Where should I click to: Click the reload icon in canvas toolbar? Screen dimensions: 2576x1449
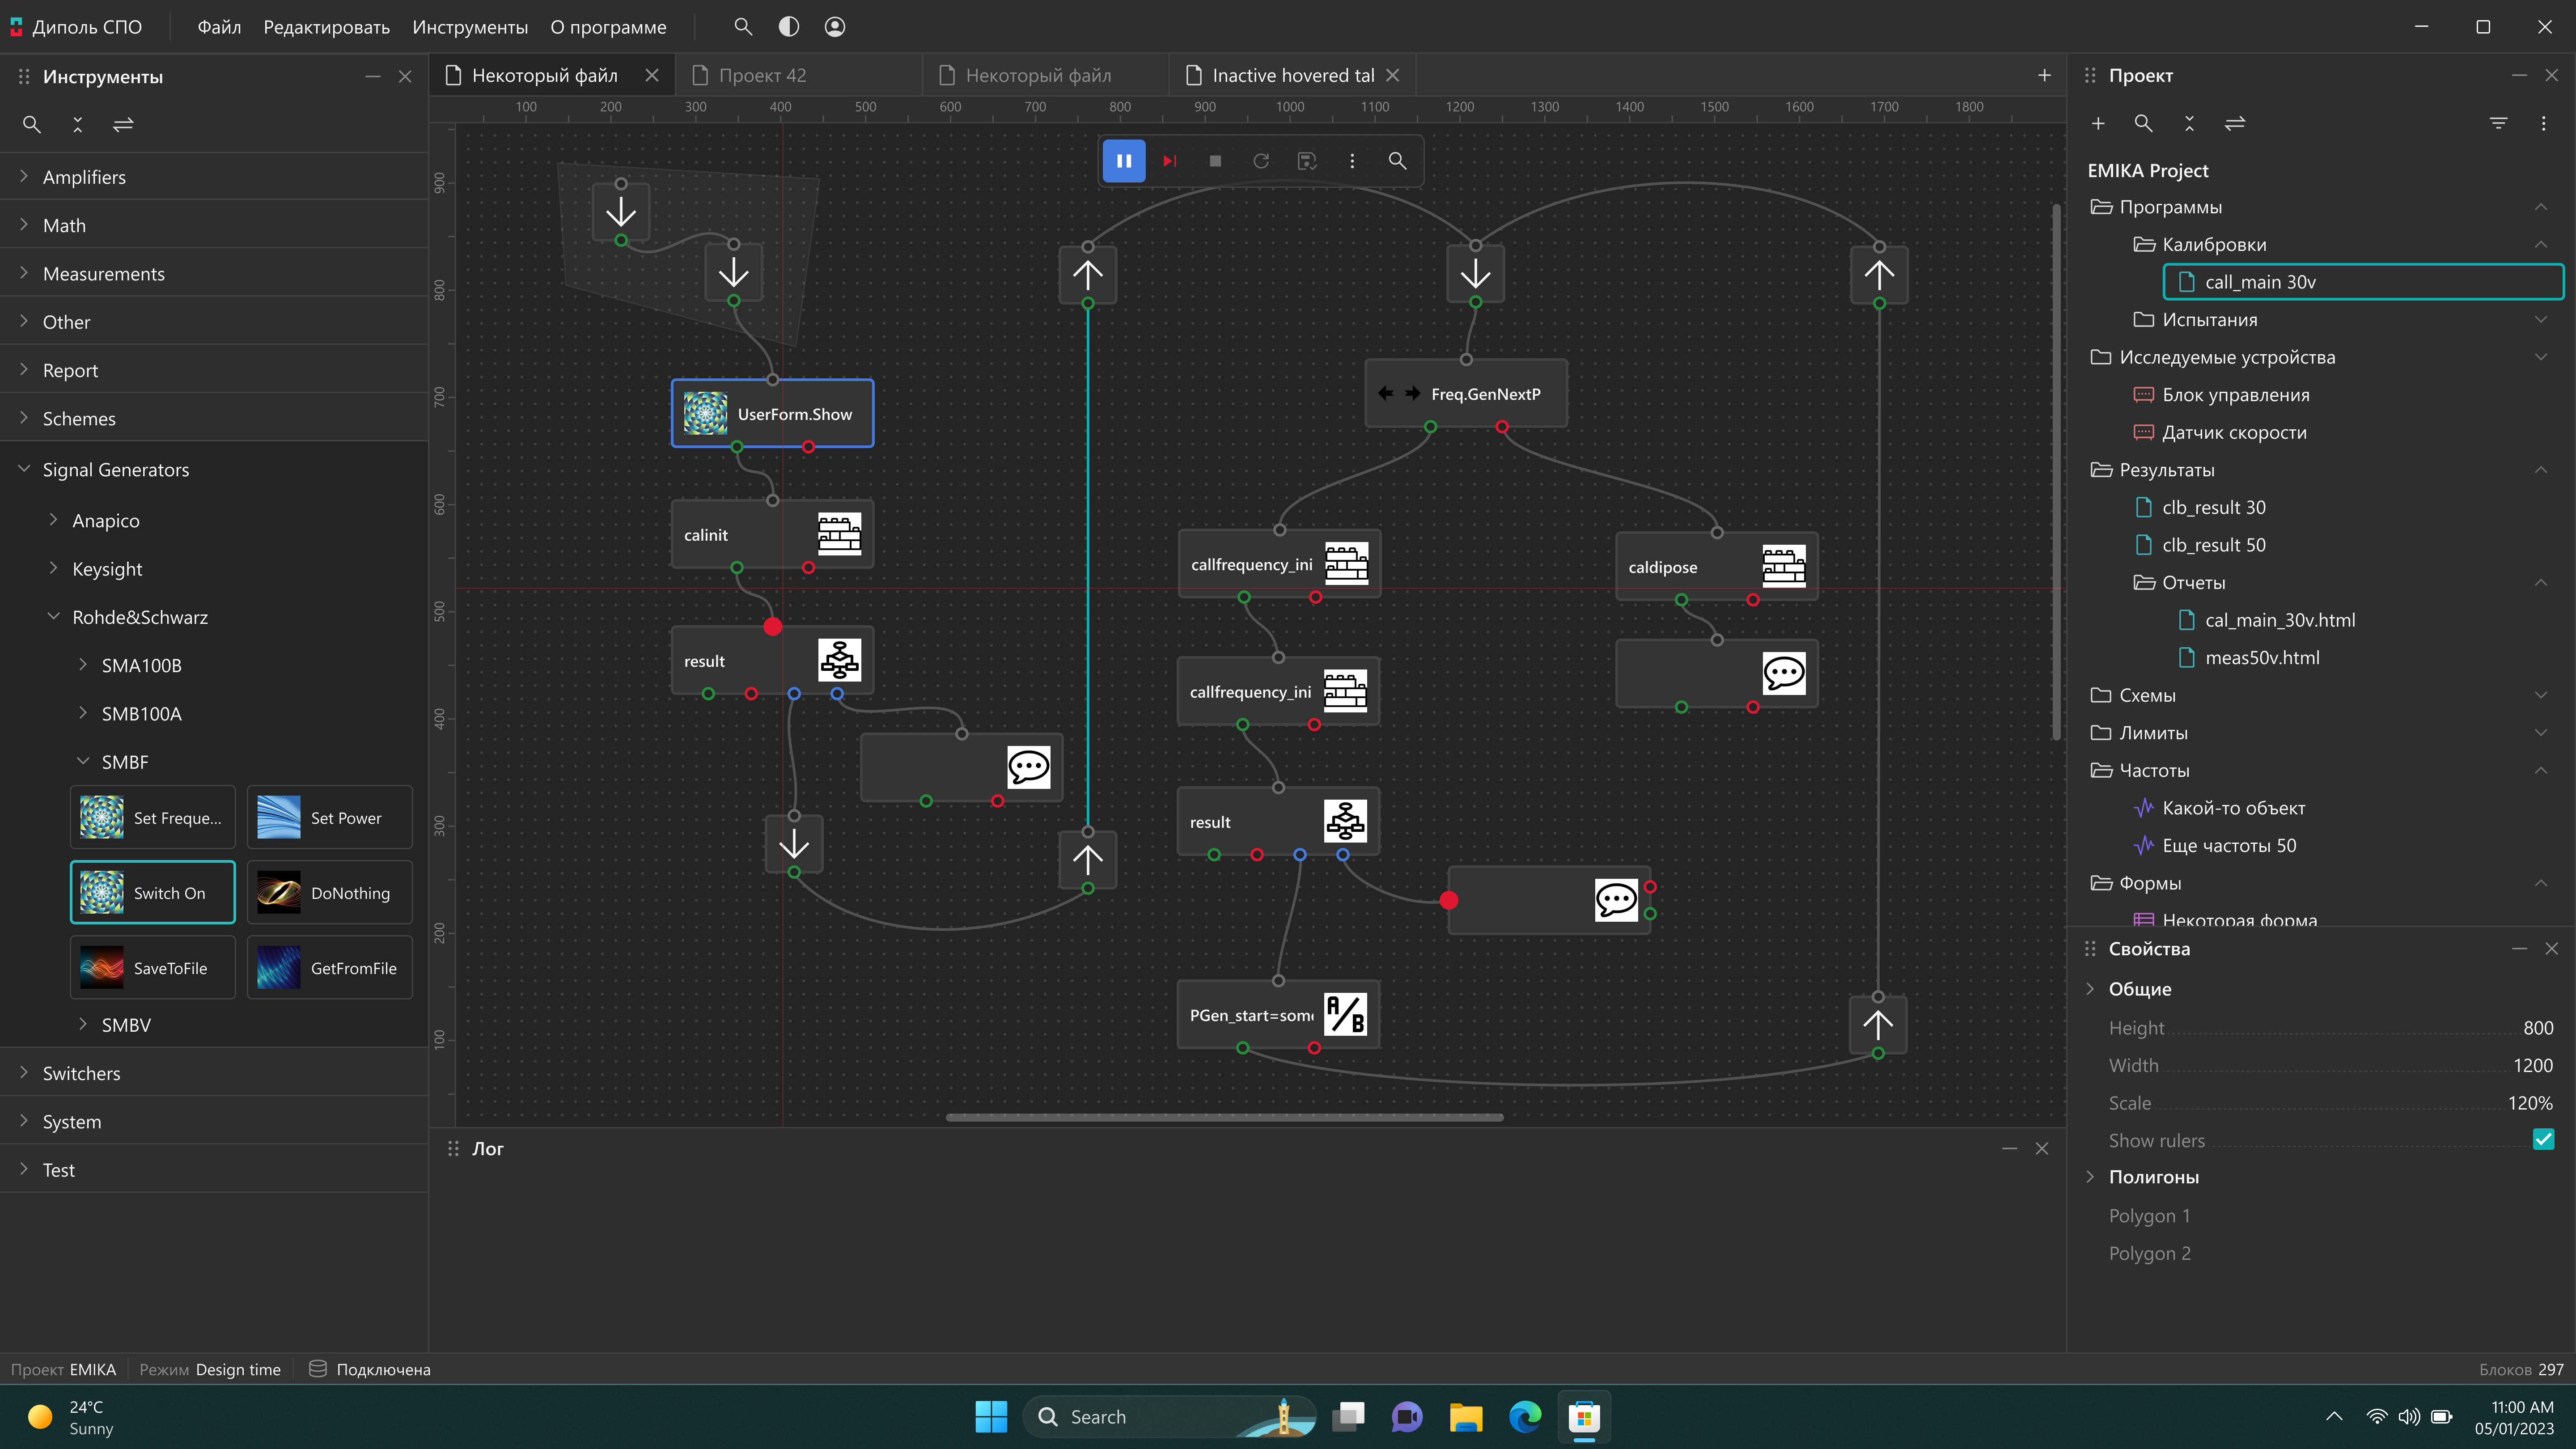pos(1261,161)
